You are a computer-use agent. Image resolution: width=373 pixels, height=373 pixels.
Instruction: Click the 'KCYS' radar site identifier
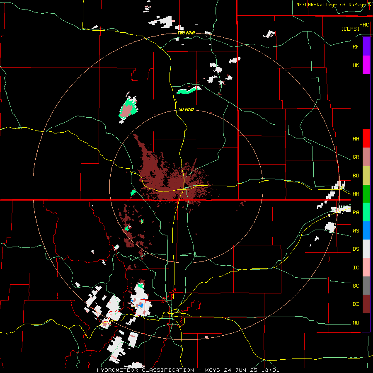[x=213, y=370]
